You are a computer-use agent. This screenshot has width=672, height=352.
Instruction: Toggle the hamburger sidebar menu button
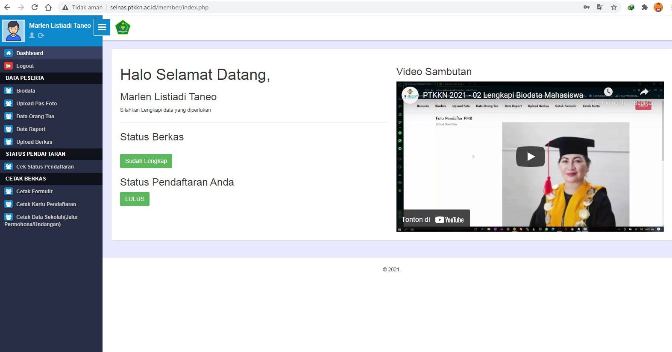(x=102, y=27)
